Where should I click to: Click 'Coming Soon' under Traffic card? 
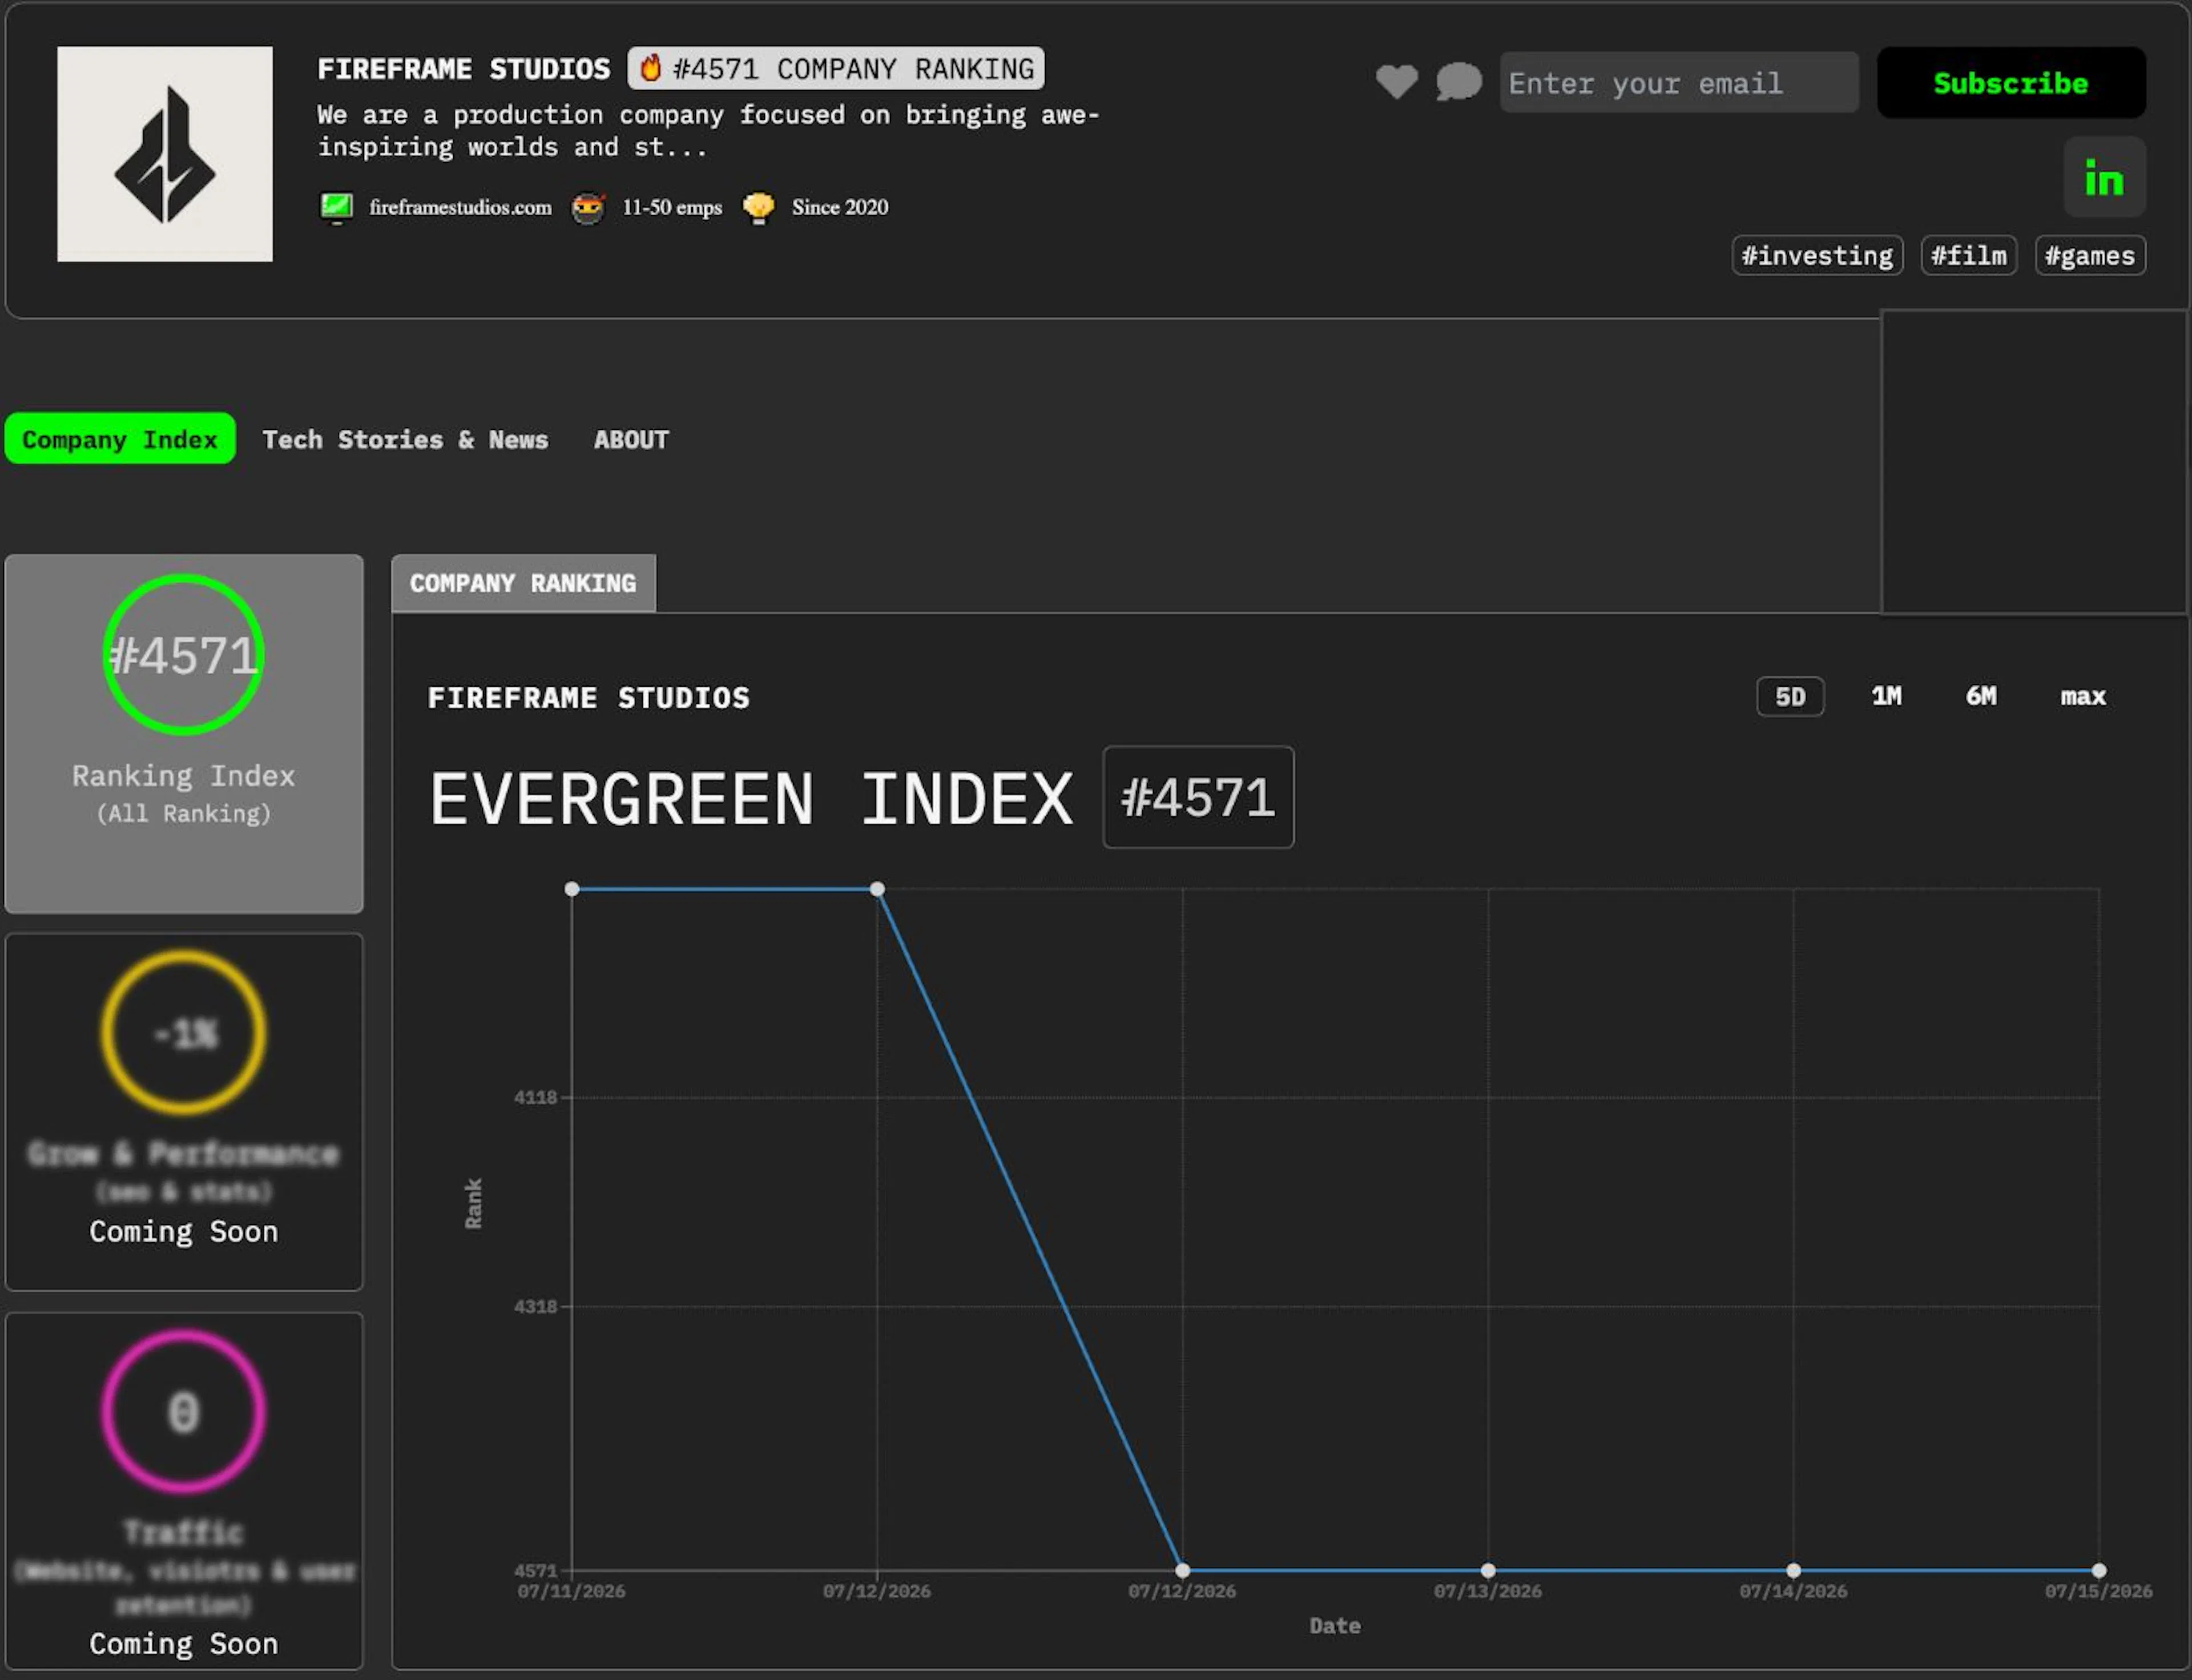point(184,1644)
